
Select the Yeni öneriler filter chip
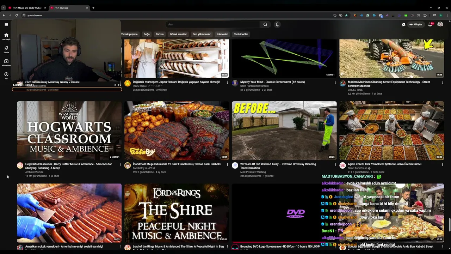(x=241, y=34)
